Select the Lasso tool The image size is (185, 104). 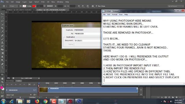[2, 21]
